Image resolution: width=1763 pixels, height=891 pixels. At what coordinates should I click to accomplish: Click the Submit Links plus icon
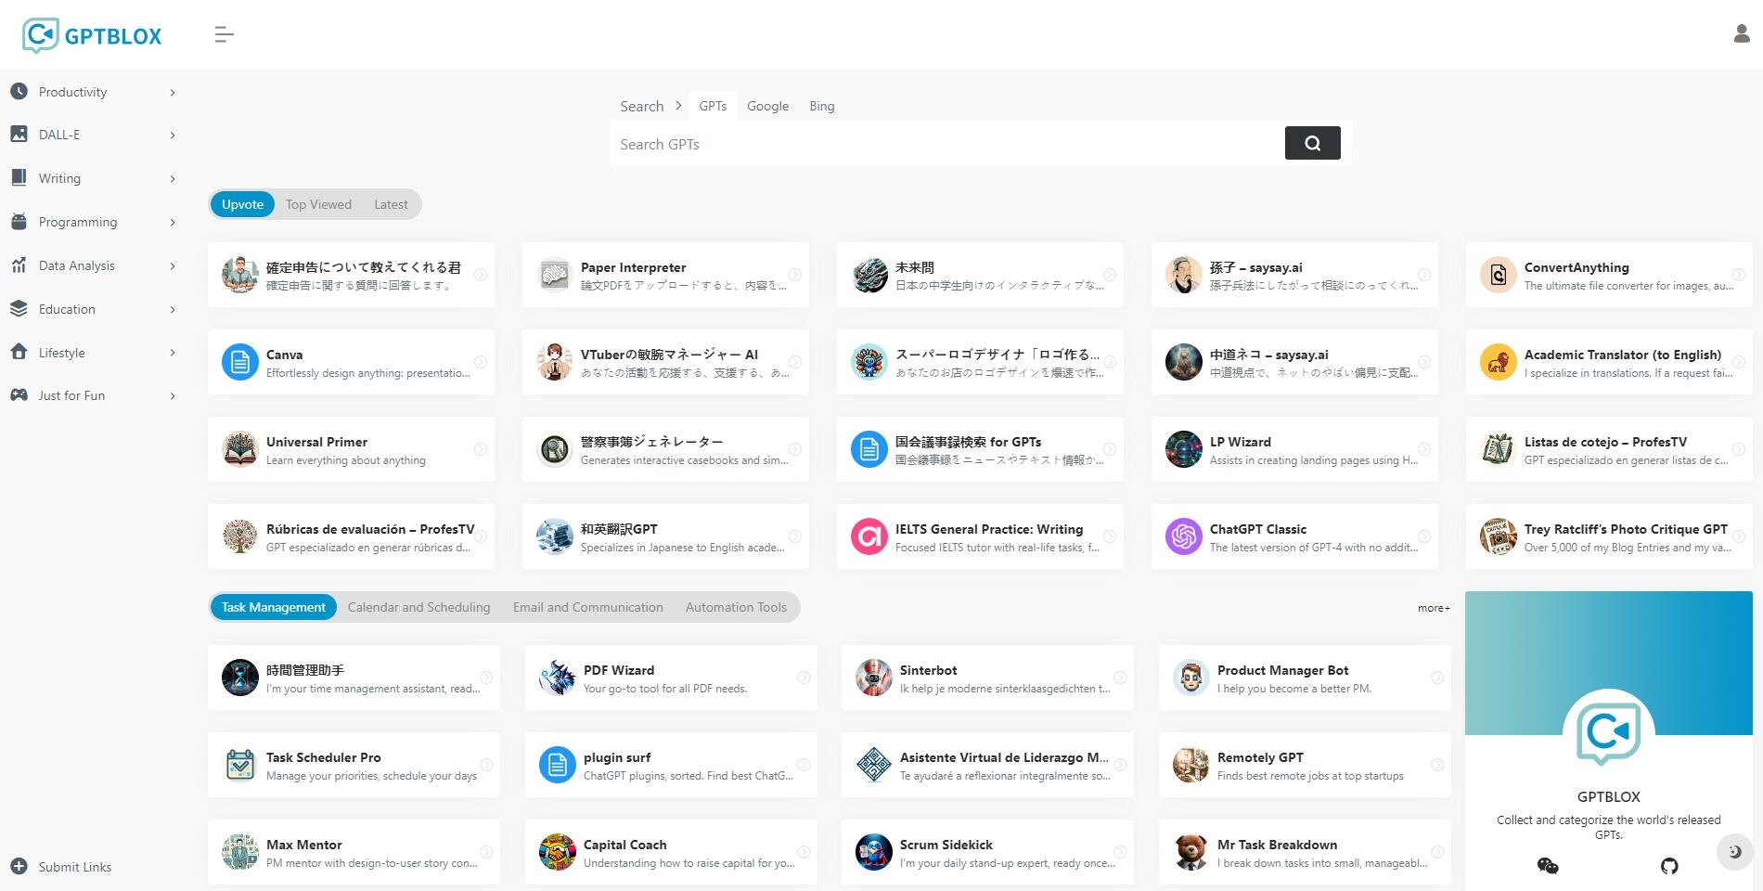pyautogui.click(x=19, y=866)
